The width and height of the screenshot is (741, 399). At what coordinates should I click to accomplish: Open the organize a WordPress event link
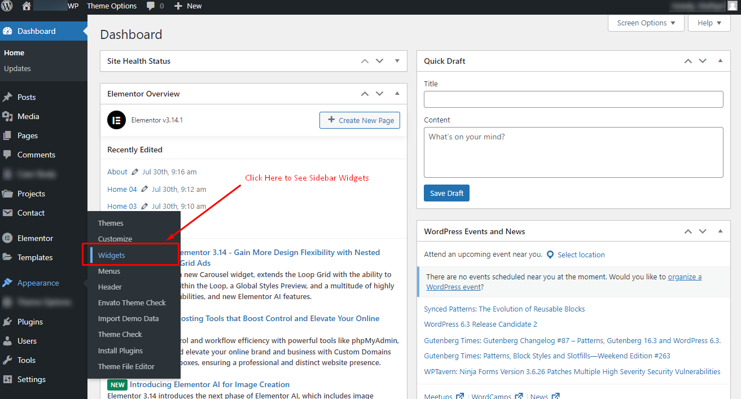click(685, 277)
